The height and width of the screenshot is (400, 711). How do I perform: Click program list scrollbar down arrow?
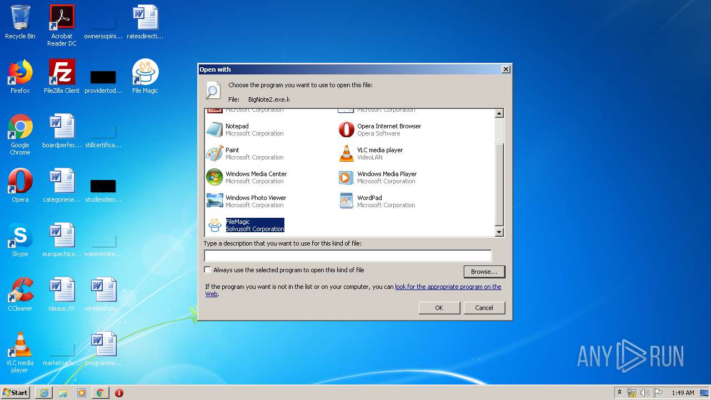(x=499, y=232)
